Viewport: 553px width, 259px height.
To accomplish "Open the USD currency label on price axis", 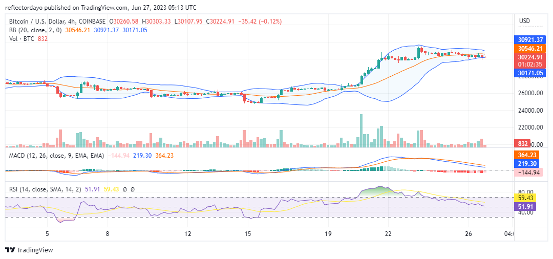I will pyautogui.click(x=524, y=21).
